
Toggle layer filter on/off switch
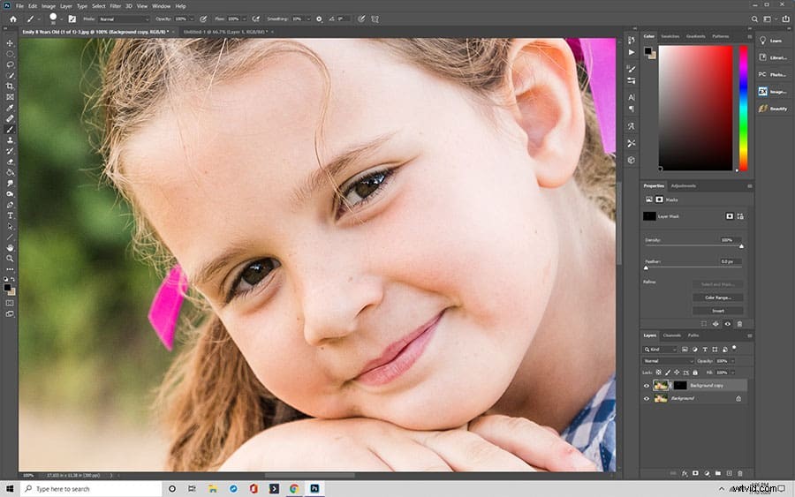(x=734, y=348)
